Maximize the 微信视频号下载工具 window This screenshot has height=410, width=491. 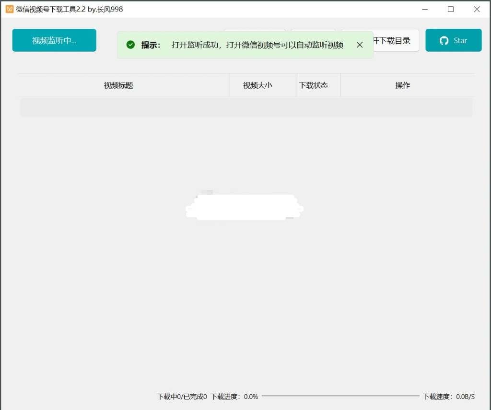[x=451, y=9]
